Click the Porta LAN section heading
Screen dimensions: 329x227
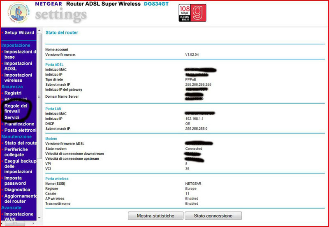pos(53,109)
